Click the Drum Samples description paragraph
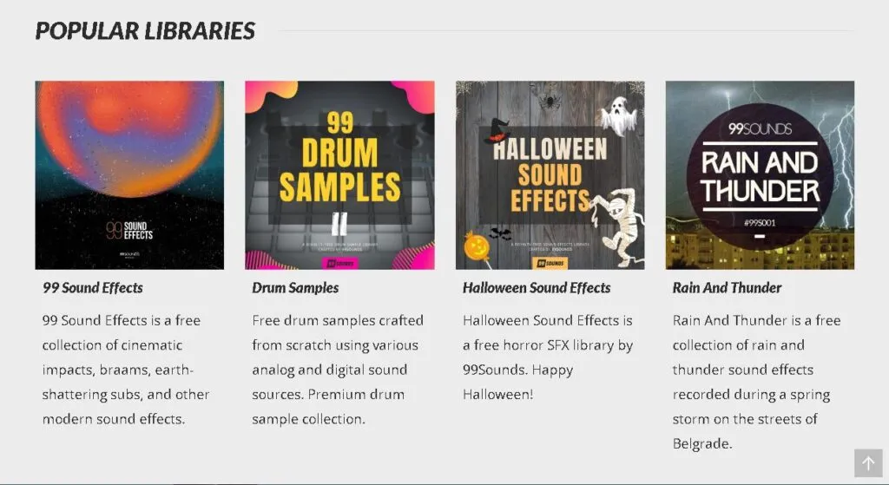889x485 pixels. click(x=336, y=370)
